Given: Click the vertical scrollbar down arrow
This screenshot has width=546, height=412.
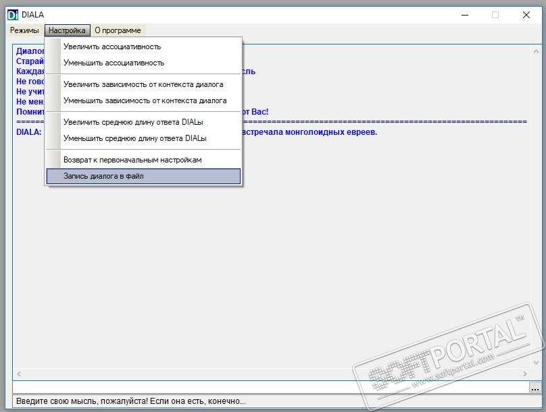Looking at the screenshot, I should tap(536, 362).
